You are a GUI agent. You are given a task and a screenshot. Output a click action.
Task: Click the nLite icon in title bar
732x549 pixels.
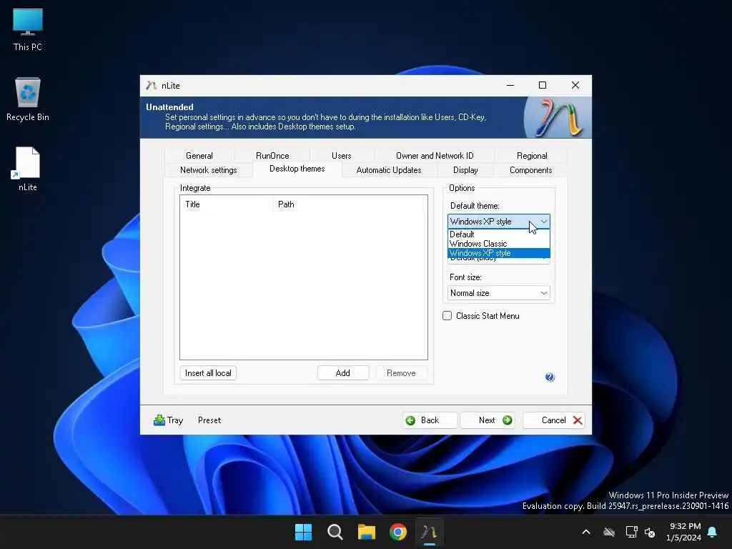click(151, 86)
